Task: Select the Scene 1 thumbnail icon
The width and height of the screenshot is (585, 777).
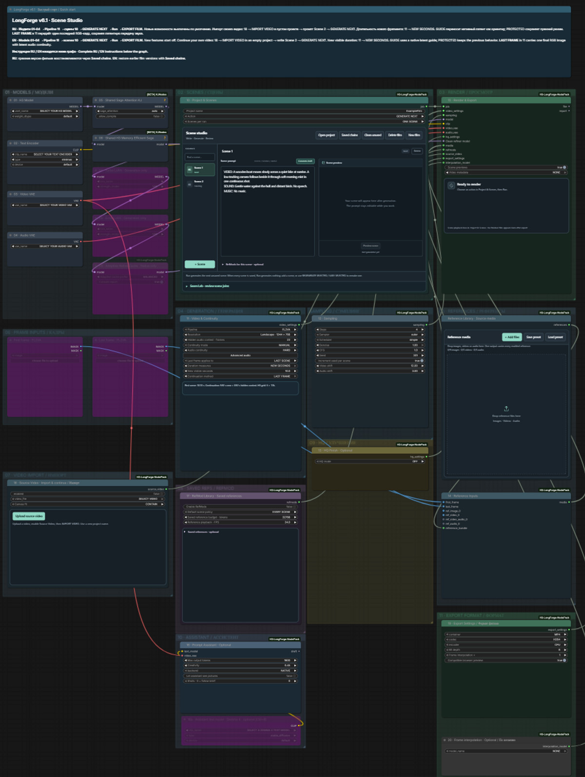Action: pos(190,169)
